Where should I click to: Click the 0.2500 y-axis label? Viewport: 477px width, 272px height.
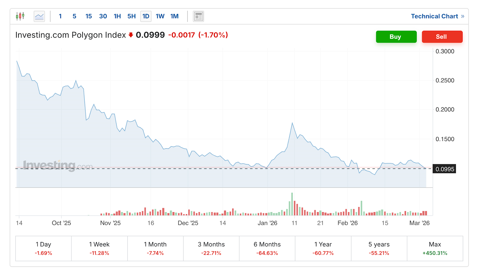pyautogui.click(x=445, y=80)
